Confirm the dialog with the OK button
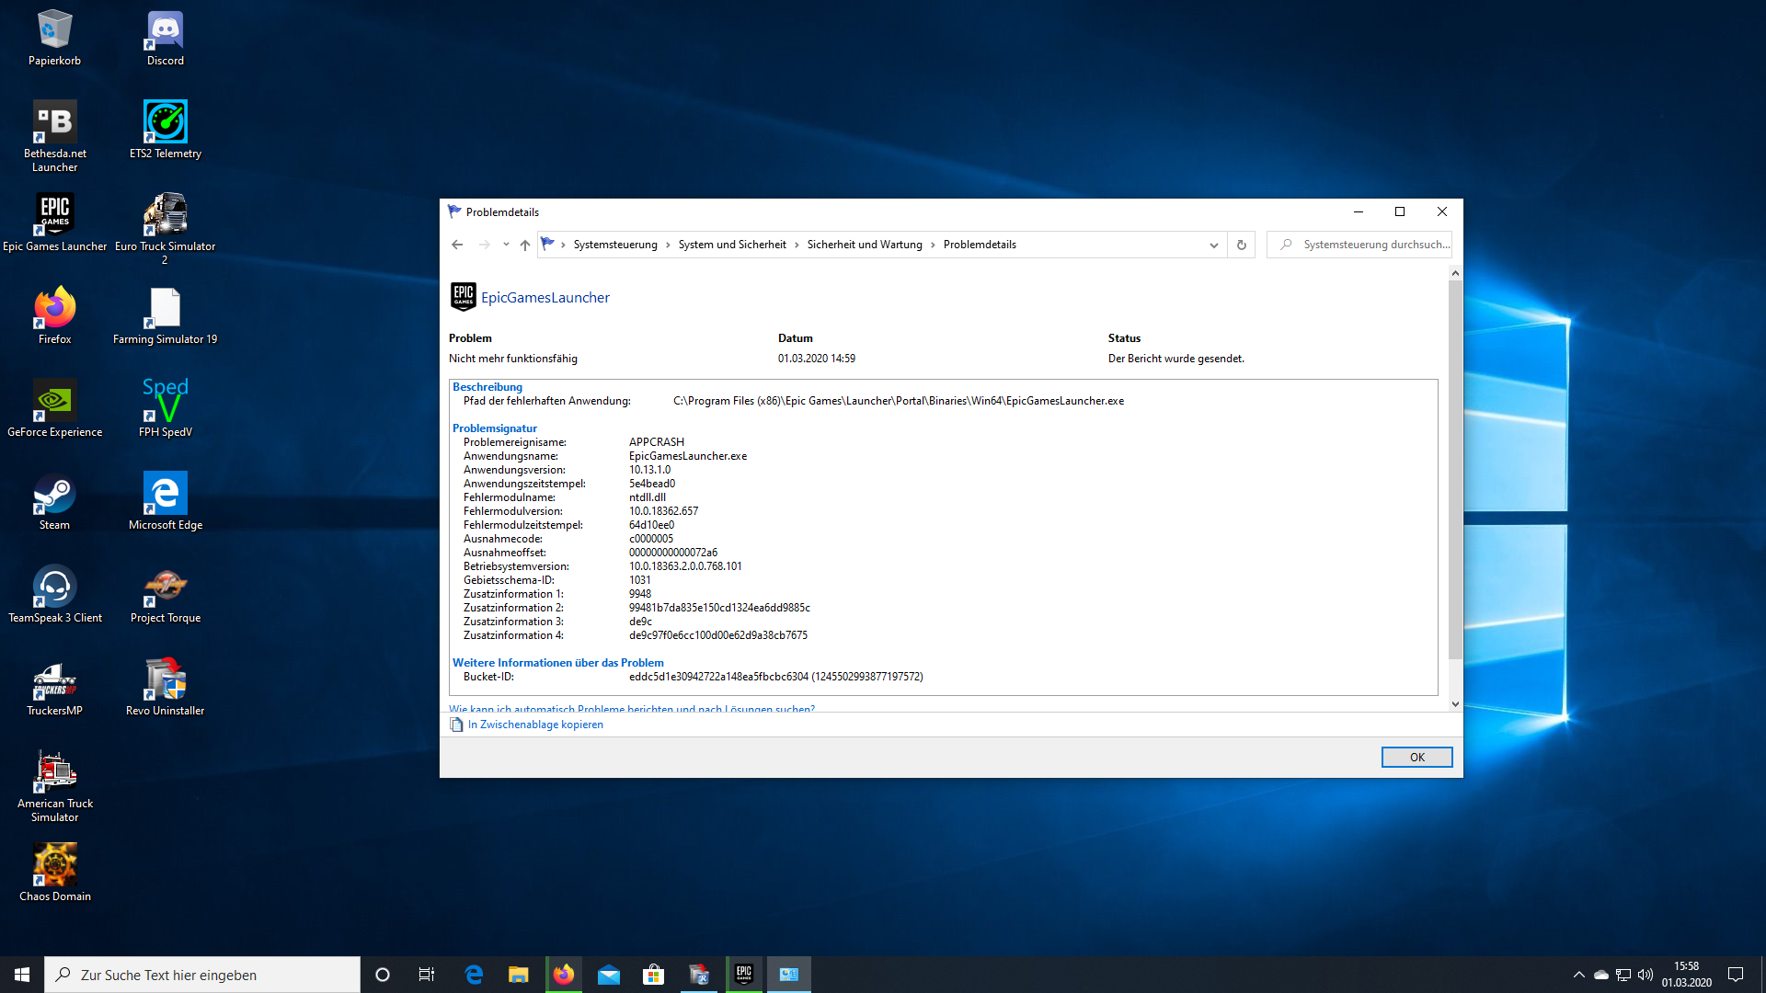This screenshot has width=1766, height=993. click(x=1416, y=757)
